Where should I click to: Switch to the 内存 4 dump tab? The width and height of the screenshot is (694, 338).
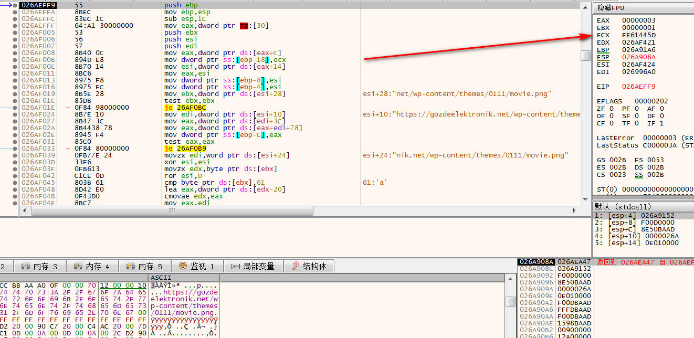coord(92,266)
